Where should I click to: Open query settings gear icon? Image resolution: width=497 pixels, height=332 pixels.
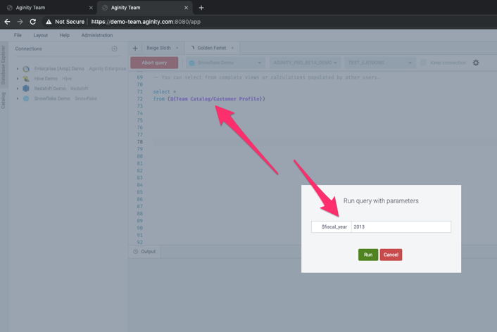click(476, 63)
